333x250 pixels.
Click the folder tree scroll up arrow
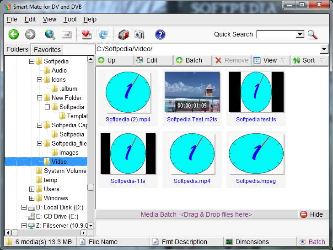click(x=91, y=59)
